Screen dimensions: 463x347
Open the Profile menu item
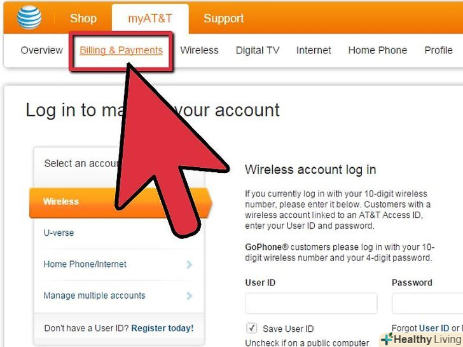(x=438, y=50)
